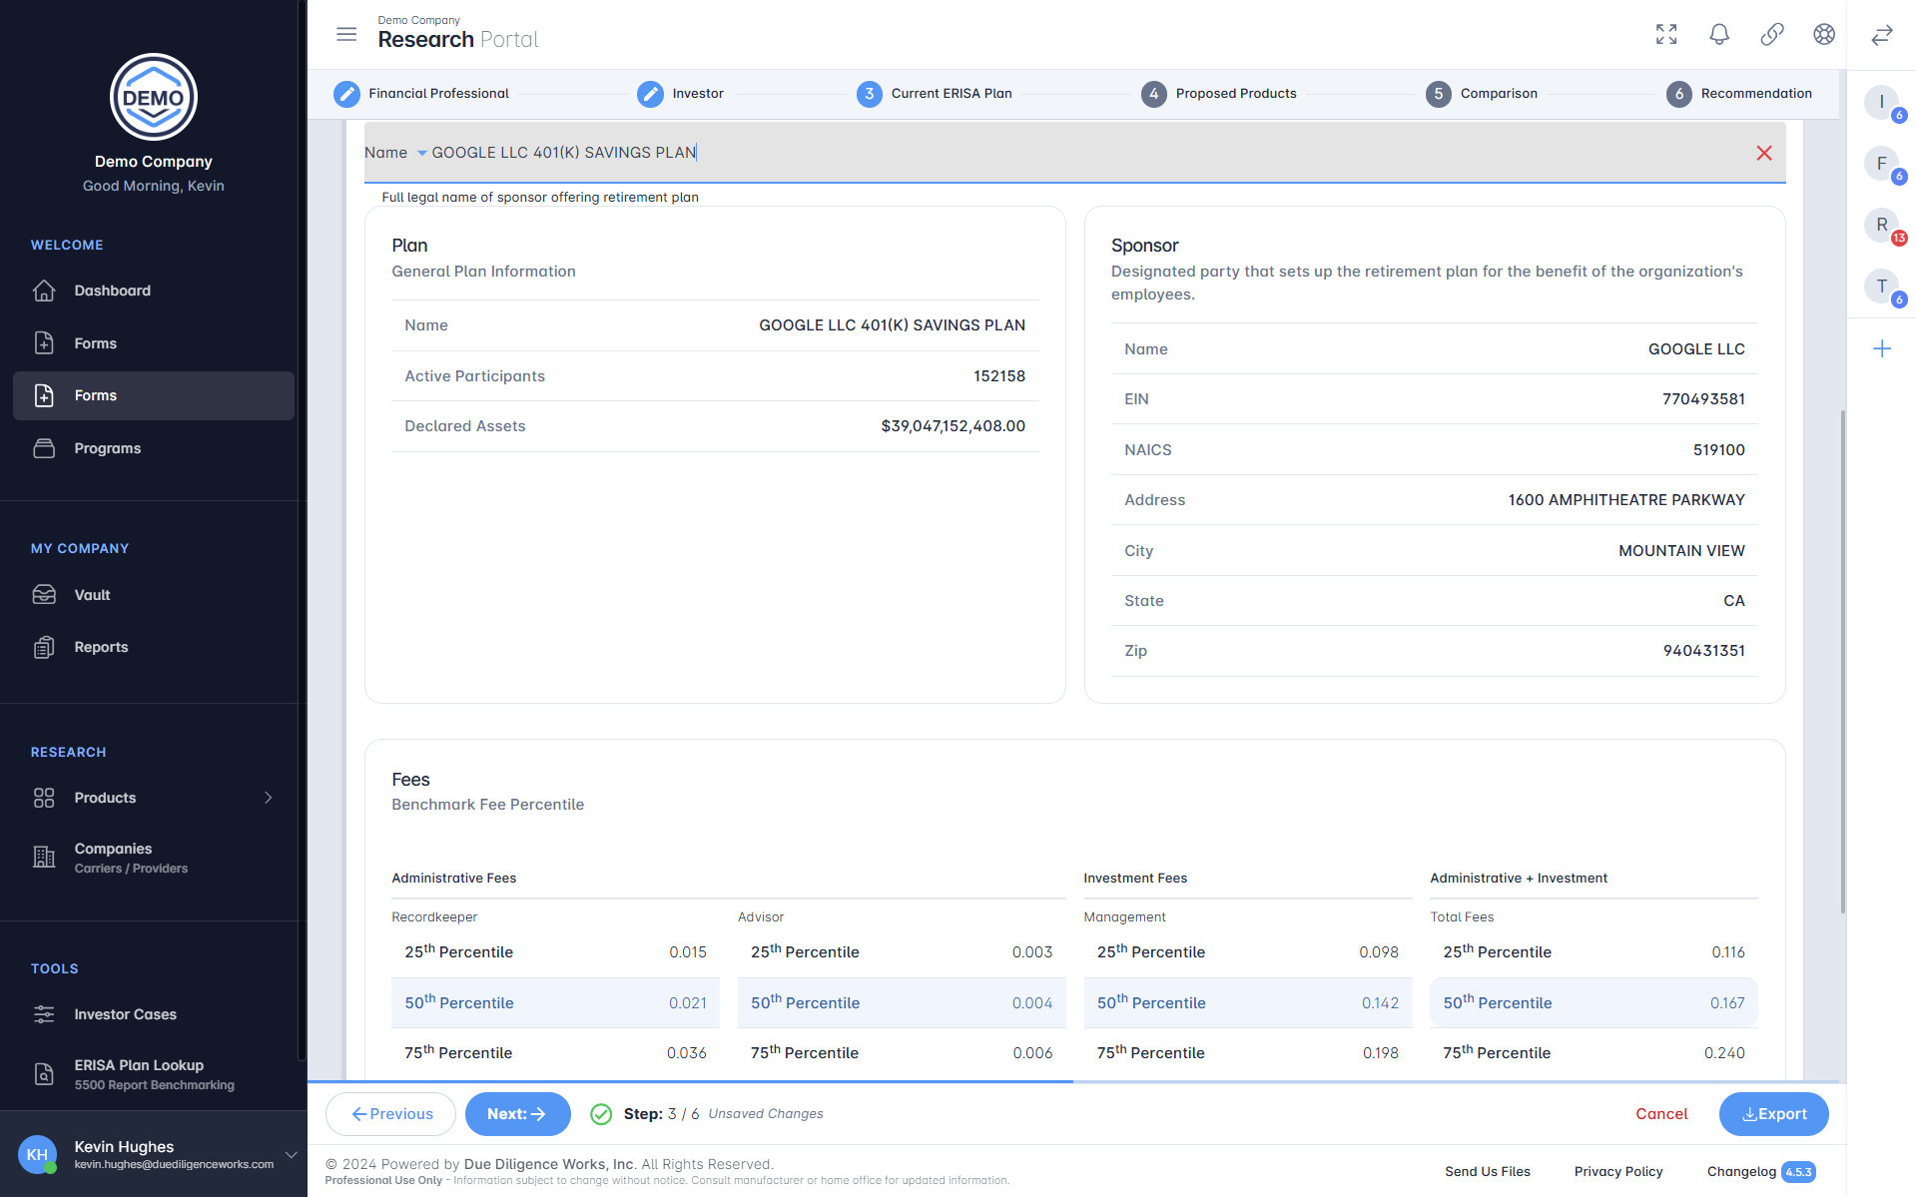This screenshot has width=1916, height=1197.
Task: Go to Investor step
Action: click(x=681, y=94)
